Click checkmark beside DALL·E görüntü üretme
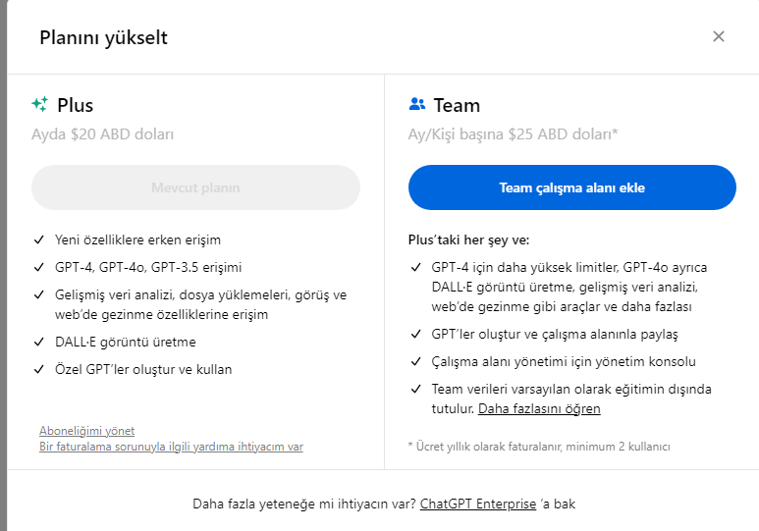This screenshot has width=759, height=531. coord(38,342)
